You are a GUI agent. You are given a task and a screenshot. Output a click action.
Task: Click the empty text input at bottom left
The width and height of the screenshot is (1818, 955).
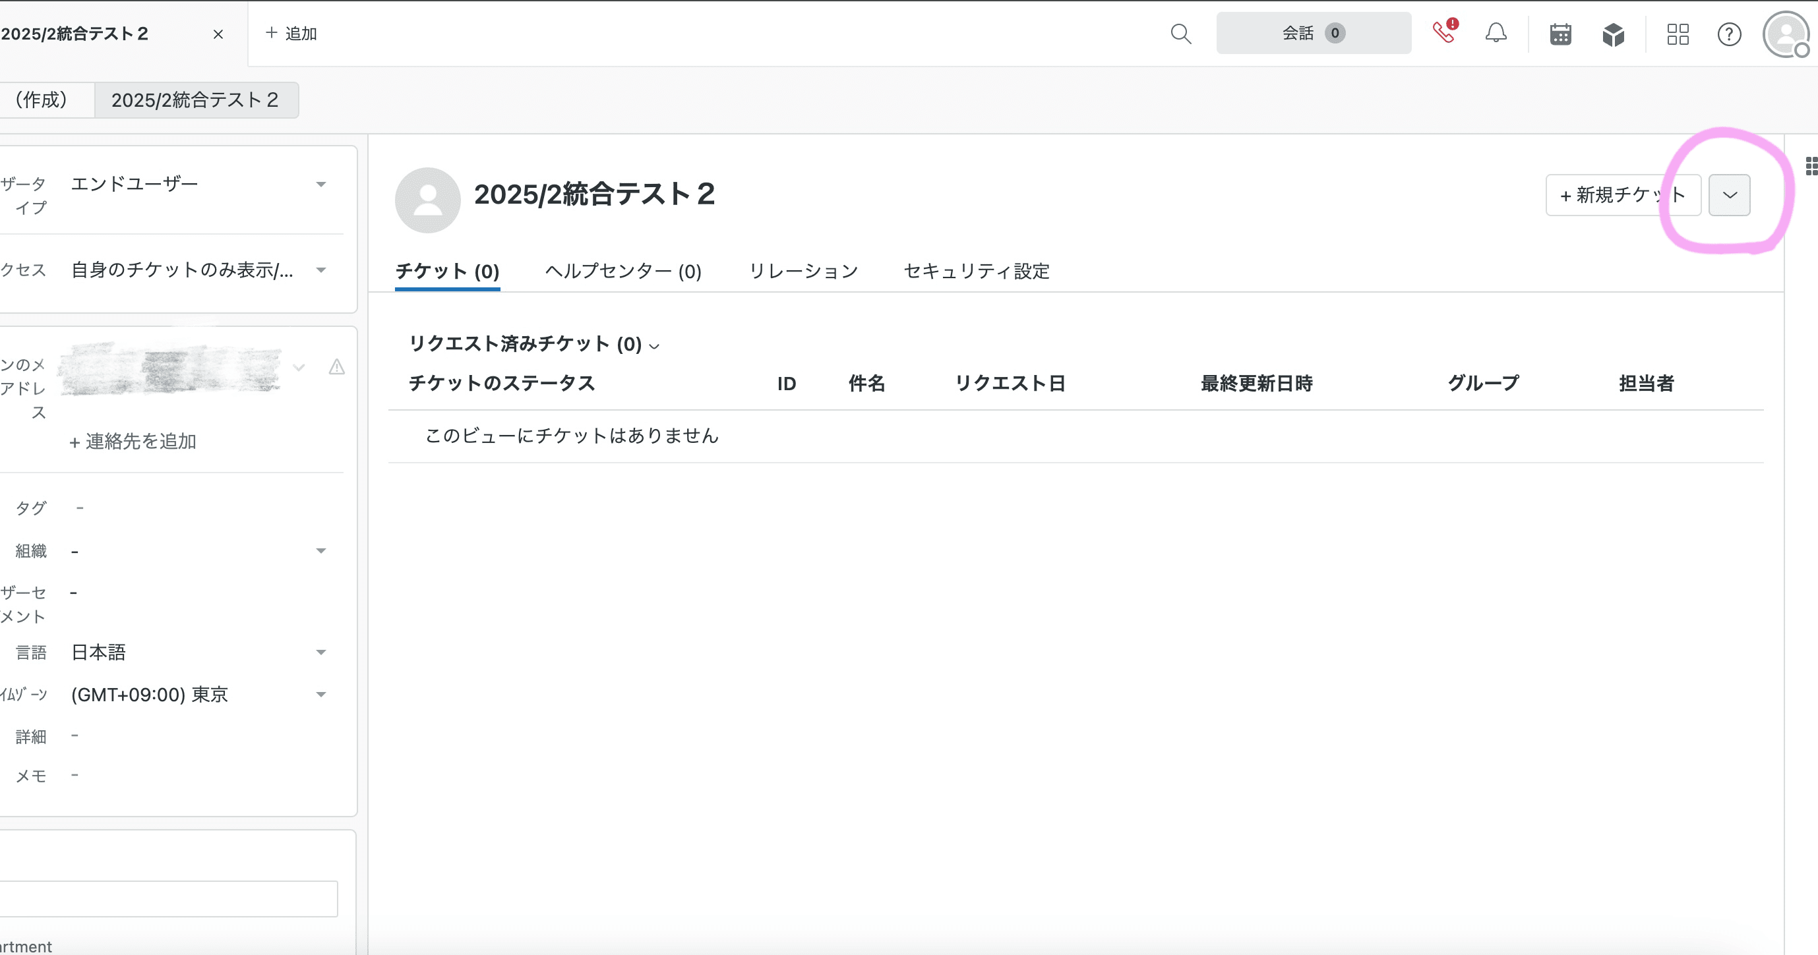(169, 898)
